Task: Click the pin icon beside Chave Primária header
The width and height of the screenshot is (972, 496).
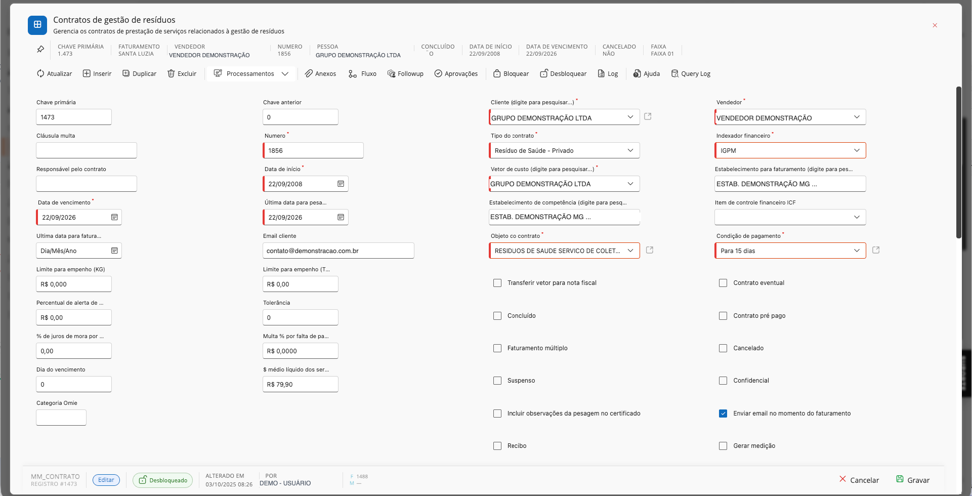Action: [40, 50]
